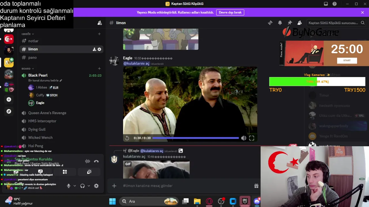Collapse the BOARD category
The image size is (369, 207).
click(28, 68)
